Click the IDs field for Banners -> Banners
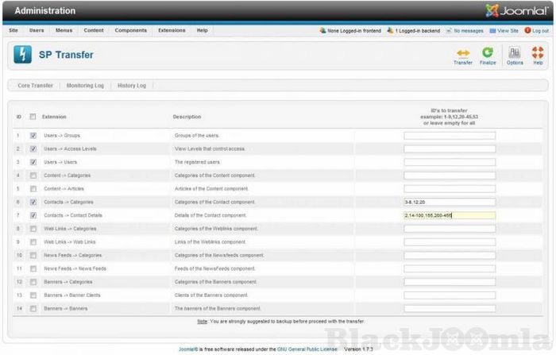Viewport: 556px width, 355px height. [x=449, y=308]
